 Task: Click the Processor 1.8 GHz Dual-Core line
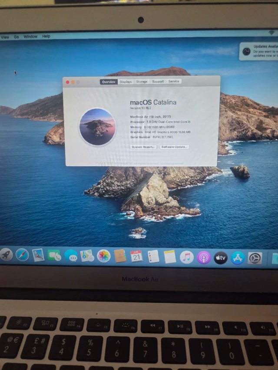[160, 122]
